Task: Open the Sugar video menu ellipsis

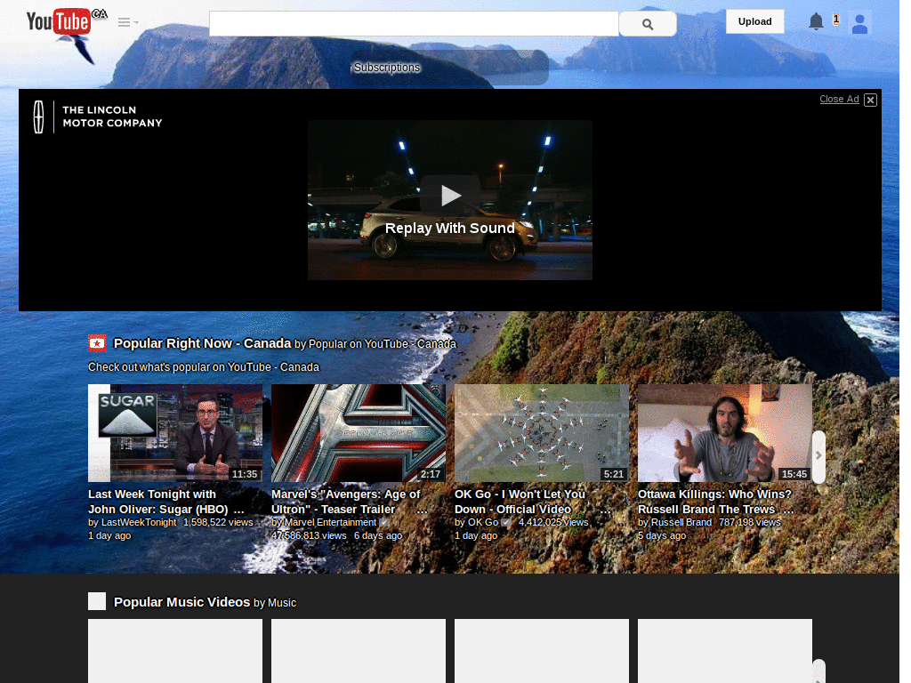Action: [238, 510]
